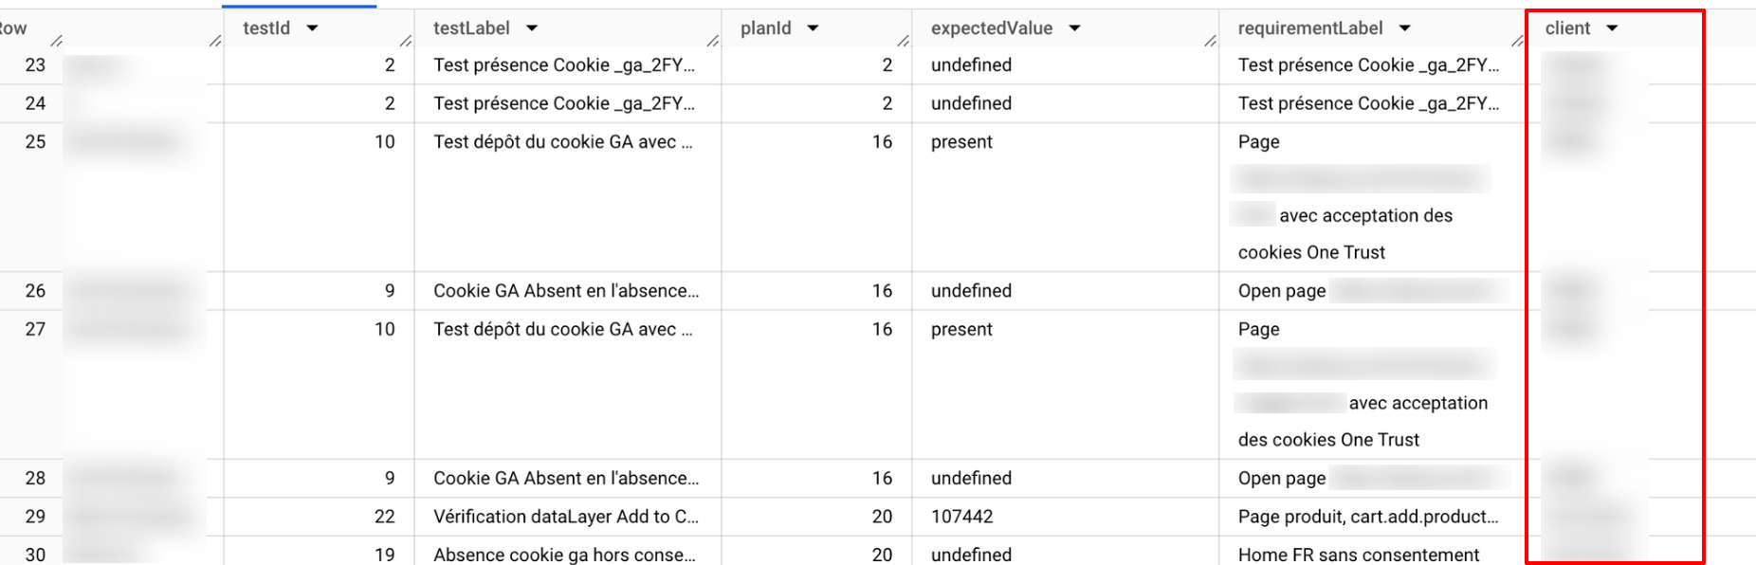Screen dimensions: 1756x565
Task: Click the expectedValue cell 107442
Action: [x=961, y=517]
